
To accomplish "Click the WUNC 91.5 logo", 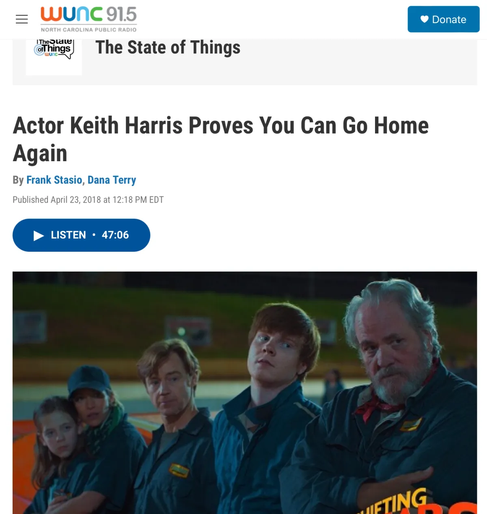I will point(88,19).
